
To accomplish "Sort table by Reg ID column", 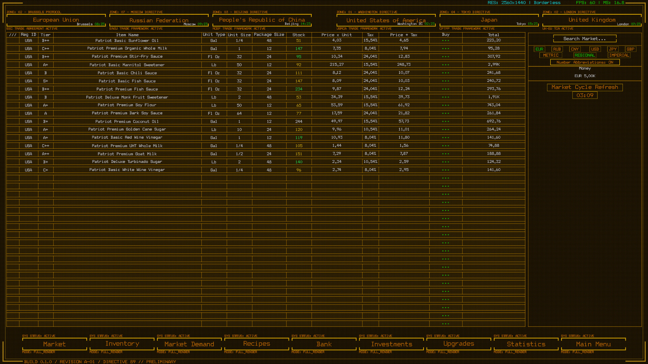I will [x=28, y=35].
